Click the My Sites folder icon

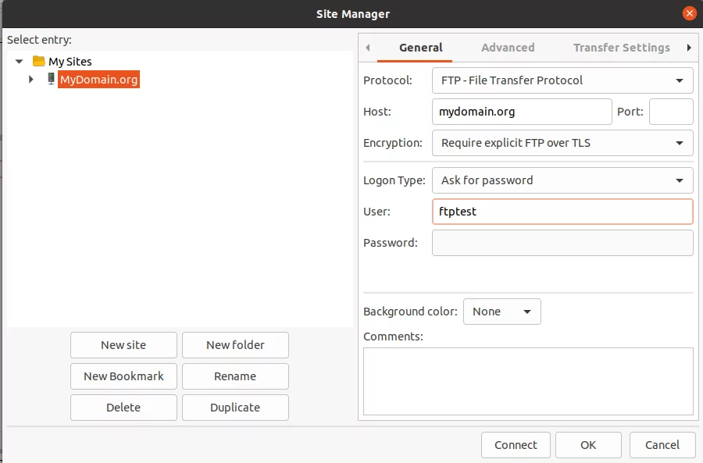[39, 61]
